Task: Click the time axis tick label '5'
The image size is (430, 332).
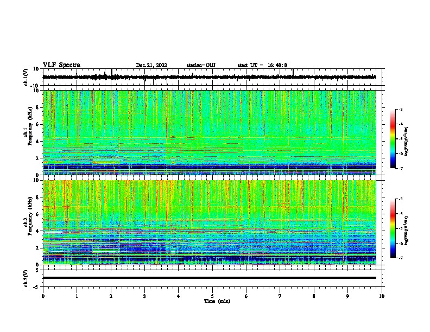Action: 212,296
